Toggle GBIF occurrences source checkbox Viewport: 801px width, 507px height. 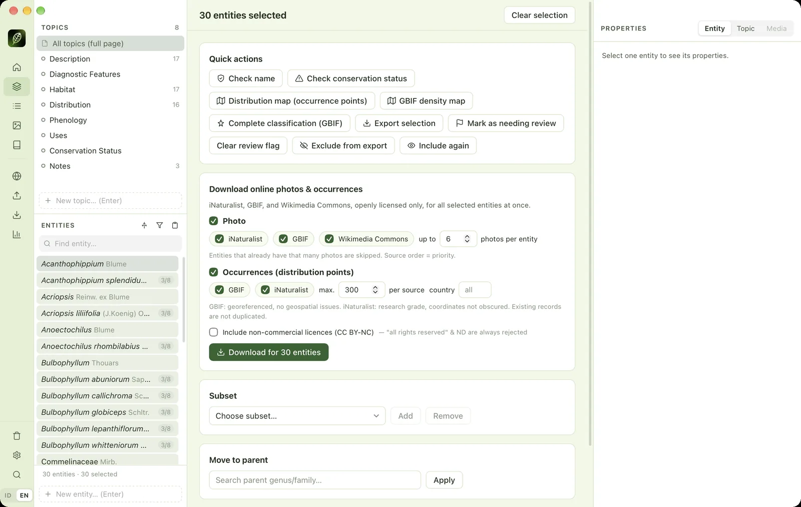click(219, 290)
